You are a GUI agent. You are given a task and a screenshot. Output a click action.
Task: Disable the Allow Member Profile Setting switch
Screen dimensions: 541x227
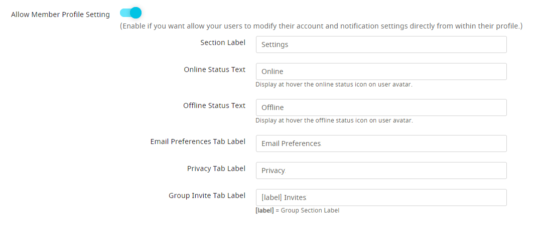(130, 13)
